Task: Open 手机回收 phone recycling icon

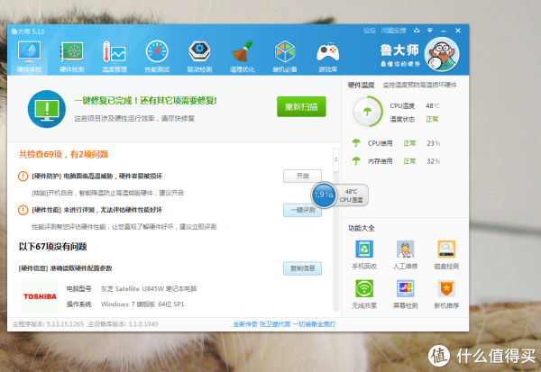Action: (364, 249)
